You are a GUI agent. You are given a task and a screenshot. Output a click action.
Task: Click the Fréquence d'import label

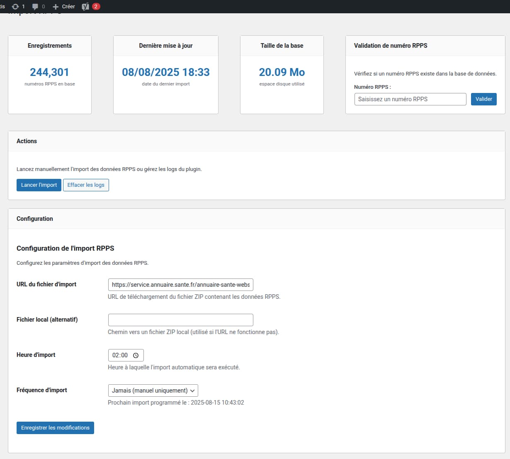point(42,390)
